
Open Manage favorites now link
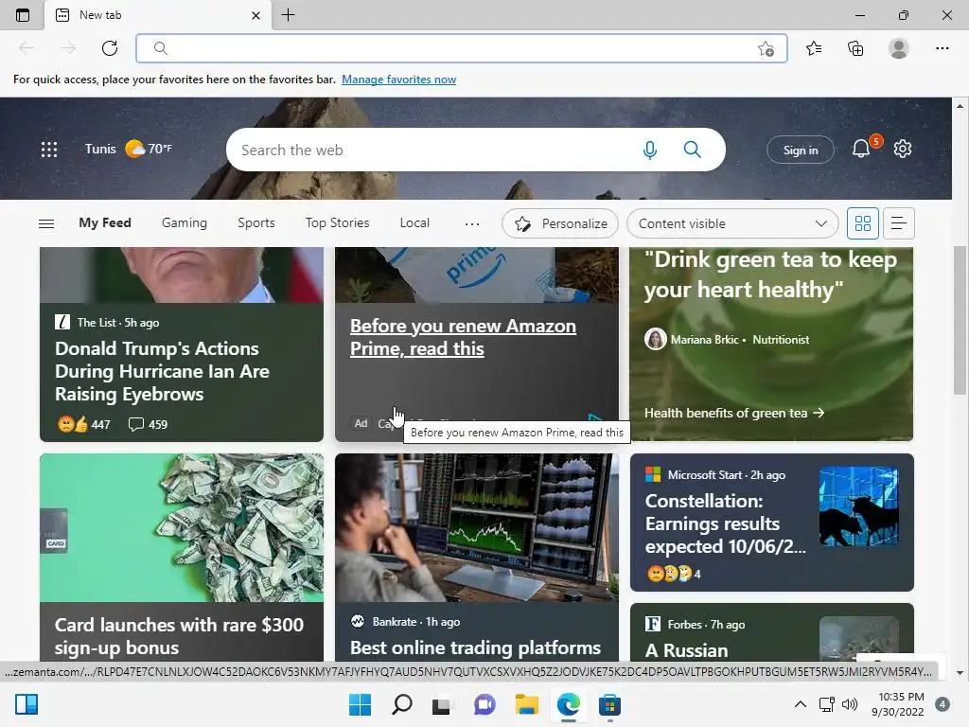[398, 80]
